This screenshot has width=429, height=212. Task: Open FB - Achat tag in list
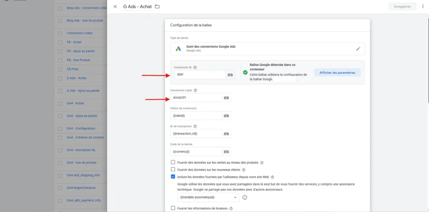click(74, 42)
